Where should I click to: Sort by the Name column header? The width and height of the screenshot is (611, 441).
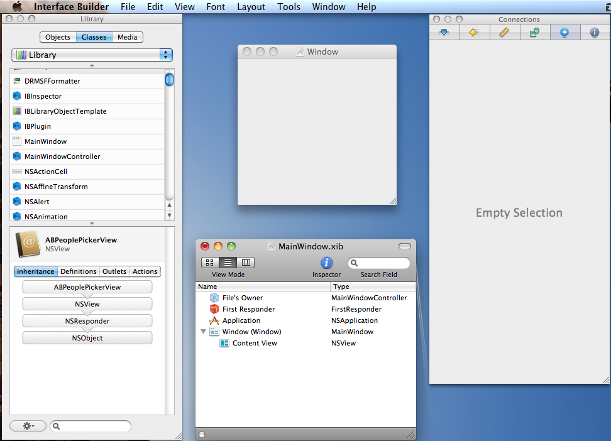click(x=263, y=286)
